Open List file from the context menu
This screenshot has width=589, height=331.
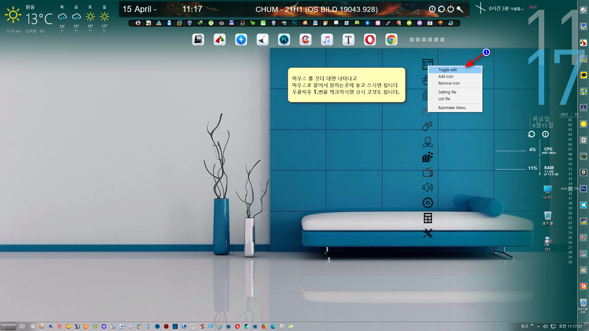pyautogui.click(x=455, y=99)
